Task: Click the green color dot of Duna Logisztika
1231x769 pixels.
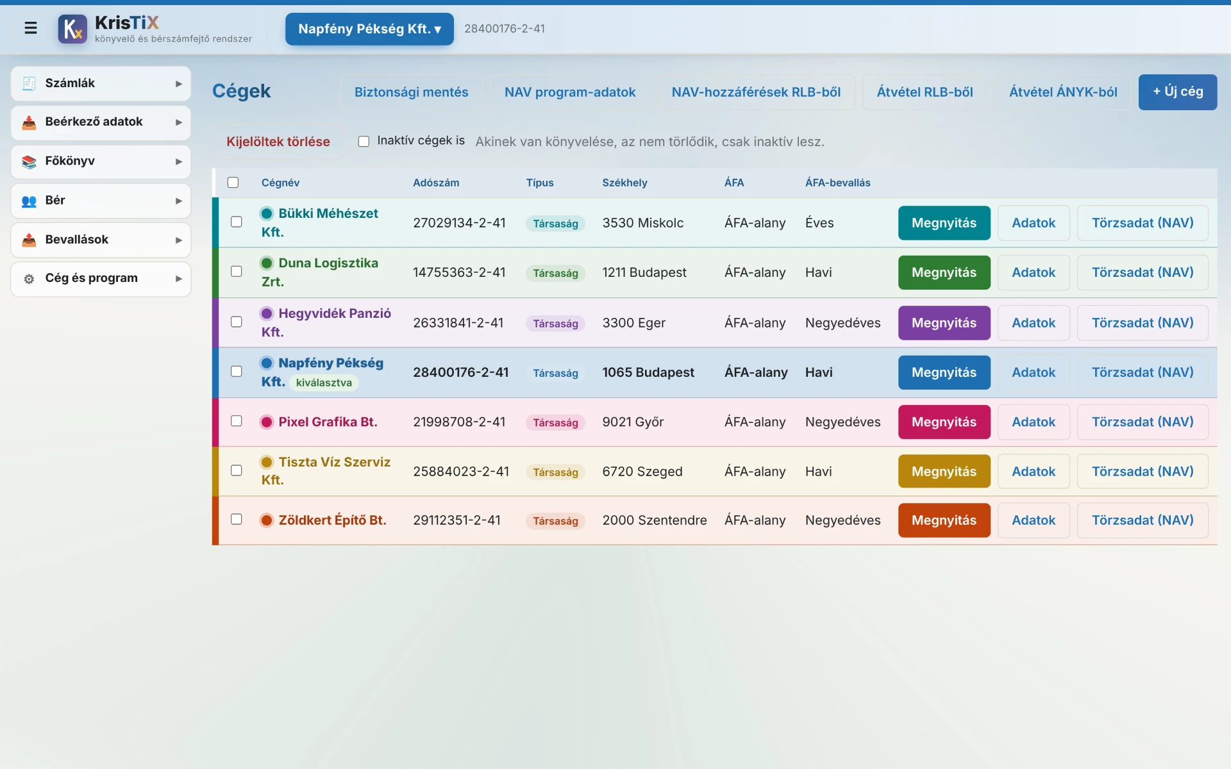Action: point(267,263)
